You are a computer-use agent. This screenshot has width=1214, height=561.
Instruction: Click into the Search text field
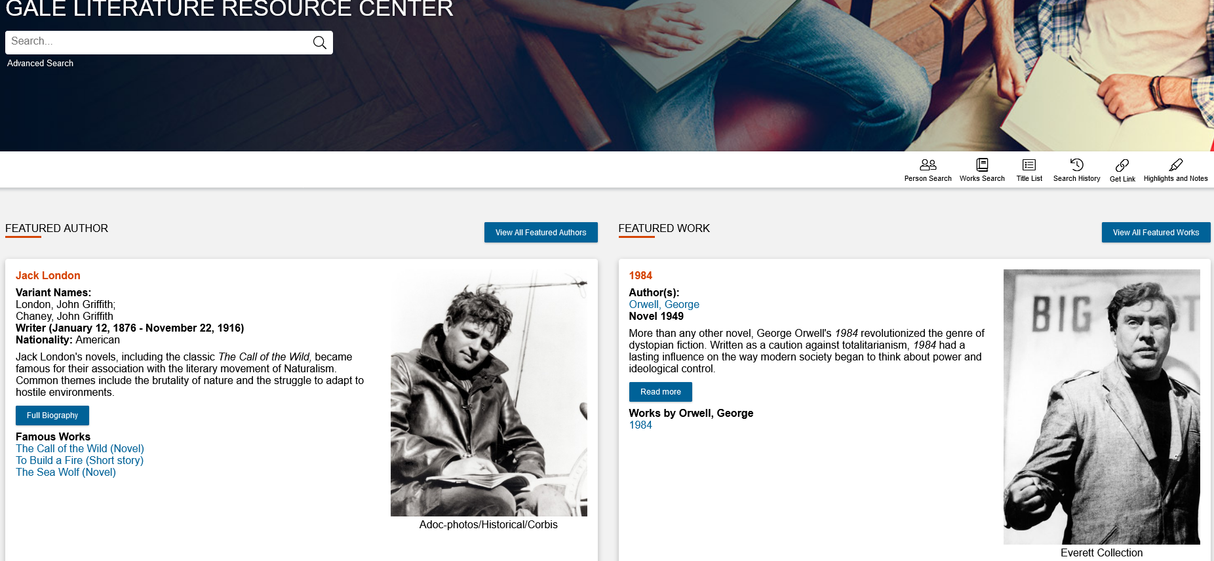[x=157, y=42]
